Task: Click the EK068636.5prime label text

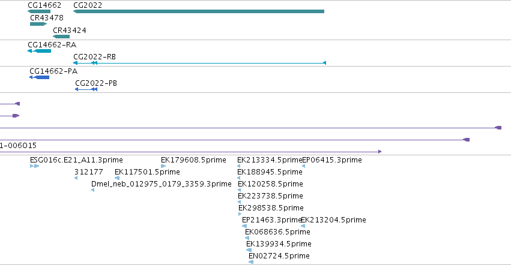Action: pyautogui.click(x=277, y=232)
